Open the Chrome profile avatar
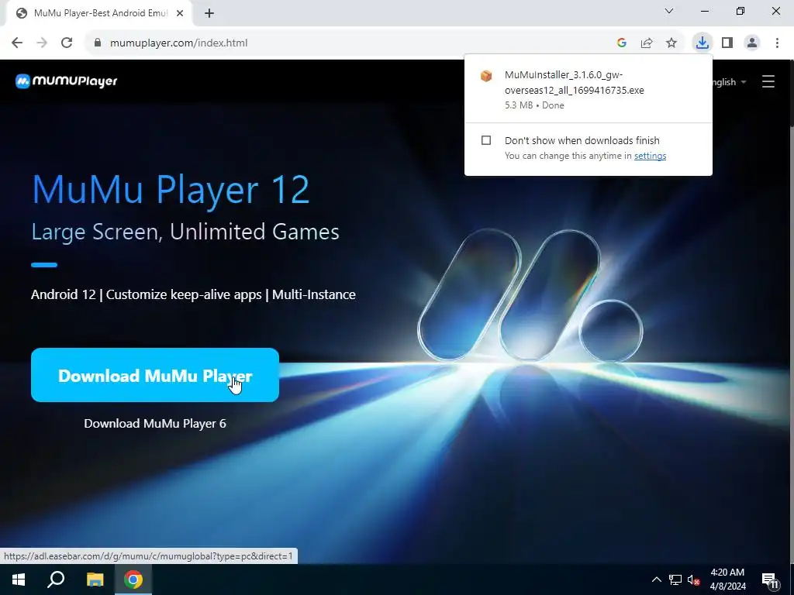The height and width of the screenshot is (595, 794). 752,43
